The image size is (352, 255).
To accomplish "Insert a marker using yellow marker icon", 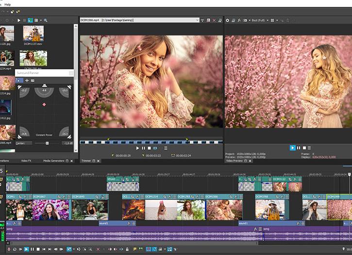I will point(135,249).
